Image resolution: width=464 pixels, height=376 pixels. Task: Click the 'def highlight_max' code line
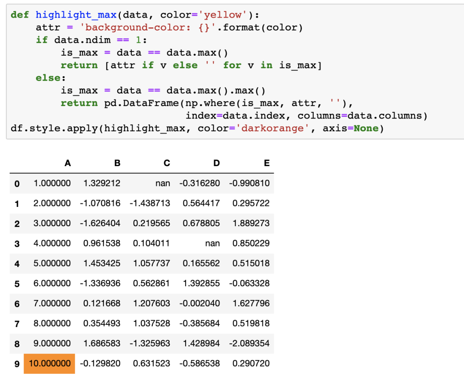pos(134,15)
